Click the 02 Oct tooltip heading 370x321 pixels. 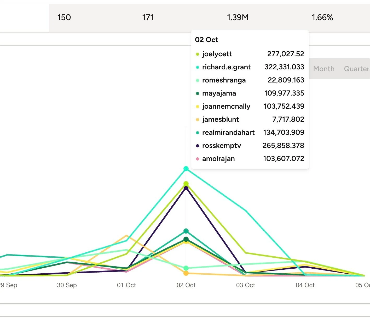point(206,40)
